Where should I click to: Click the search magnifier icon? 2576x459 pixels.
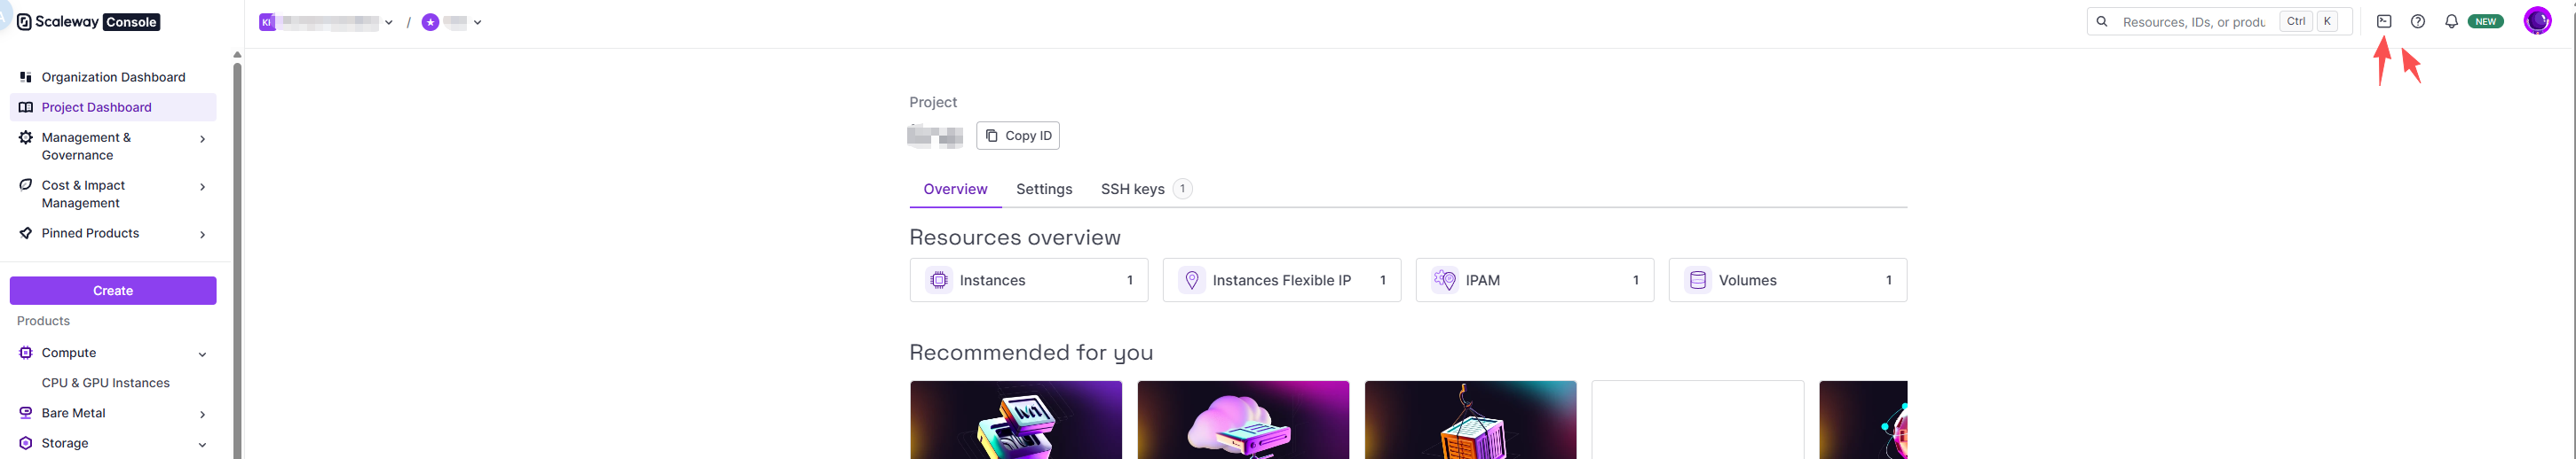tap(2102, 22)
